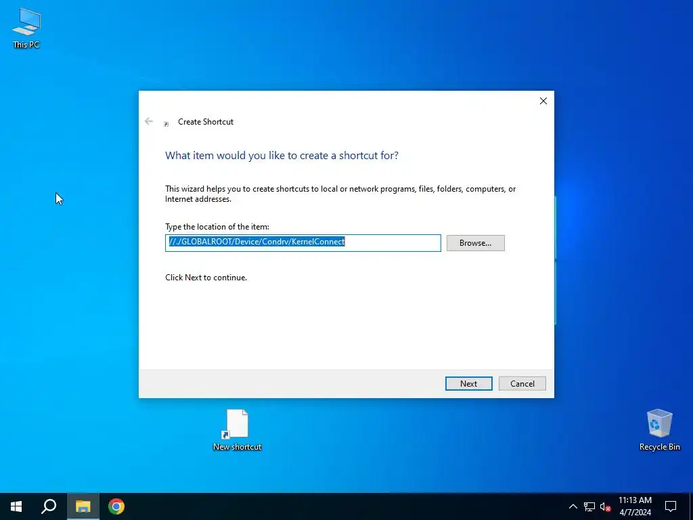The width and height of the screenshot is (693, 520).
Task: Select the New shortcut desktop icon
Action: point(238,430)
